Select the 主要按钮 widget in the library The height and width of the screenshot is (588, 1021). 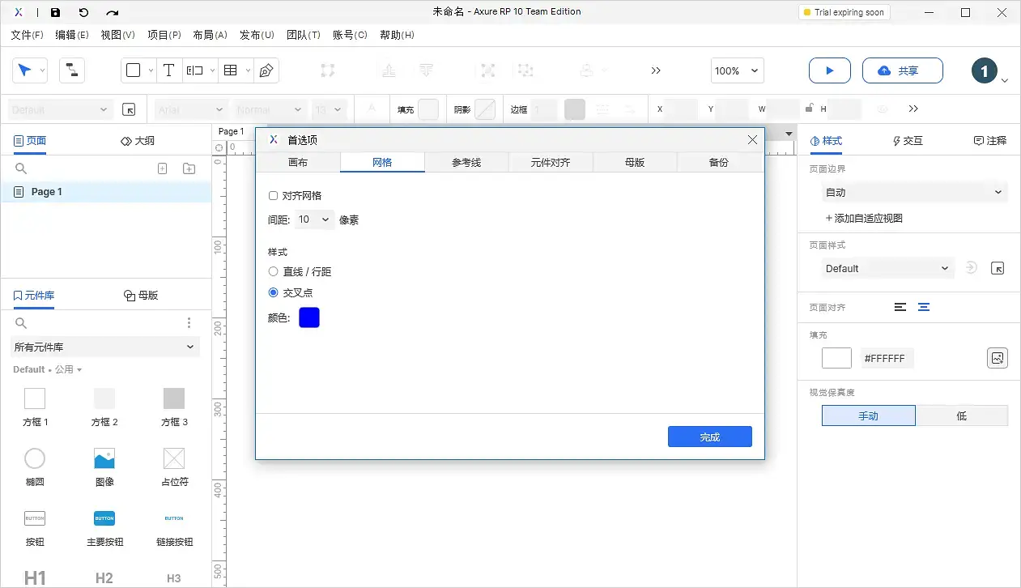point(104,518)
